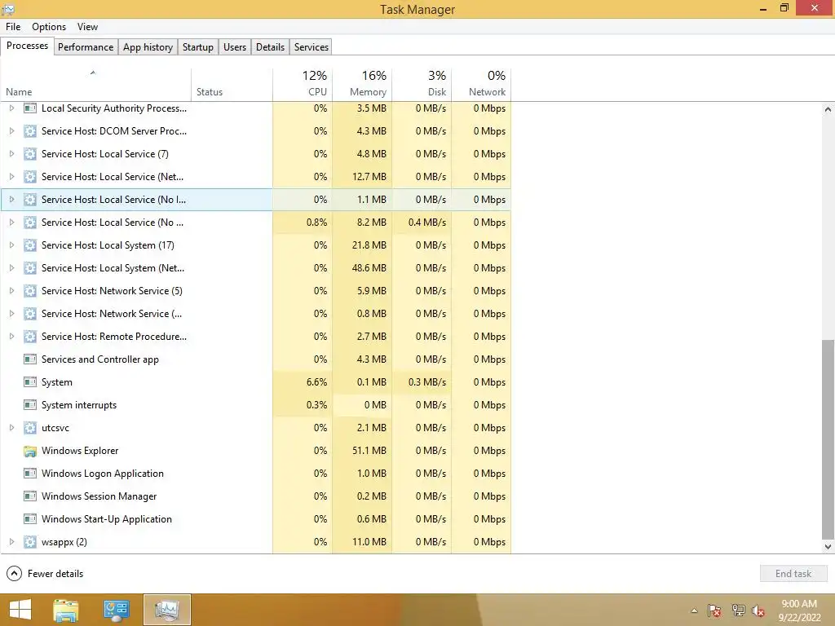
Task: Expand Service Host: Remote Procedure row
Action: pos(11,337)
